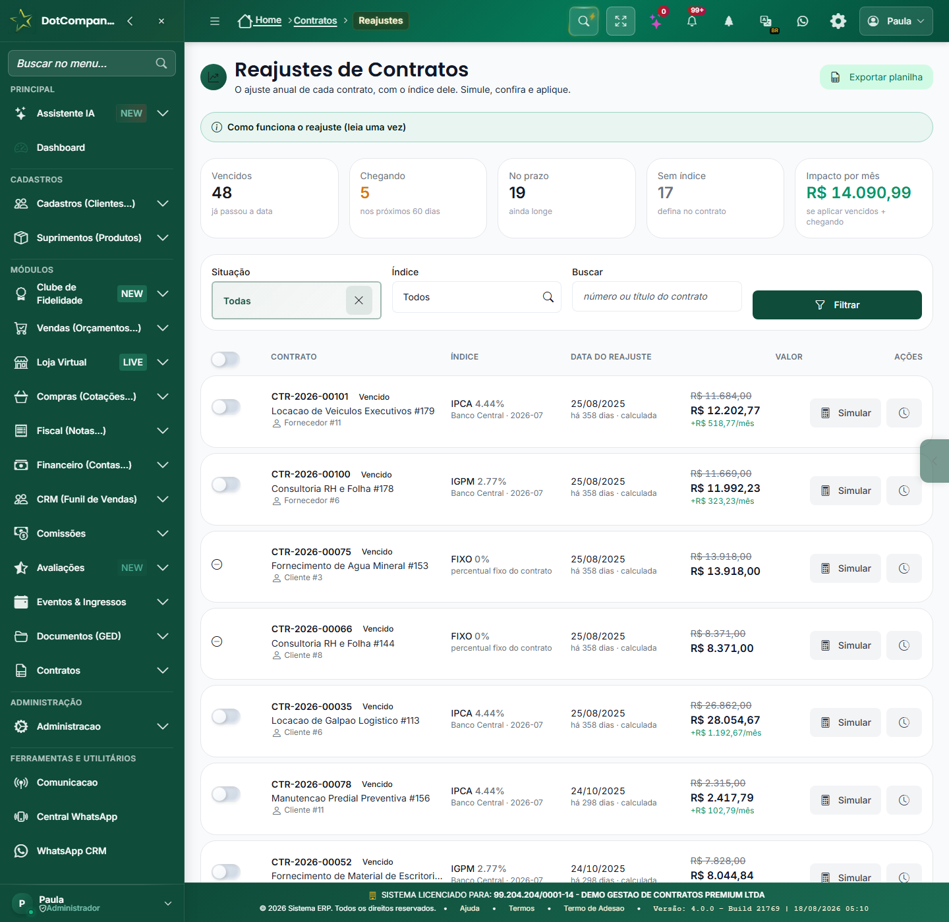Expand Financeiro (Contas...) menu
949x922 pixels.
pos(92,465)
